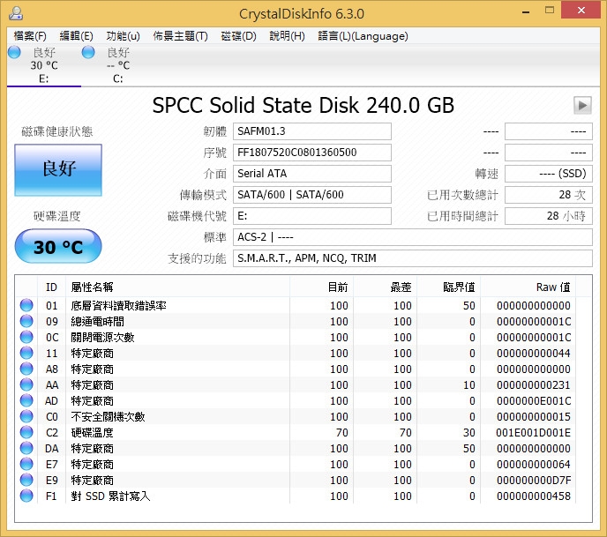Minimize the CrystalDiskInfo window

pyautogui.click(x=526, y=12)
